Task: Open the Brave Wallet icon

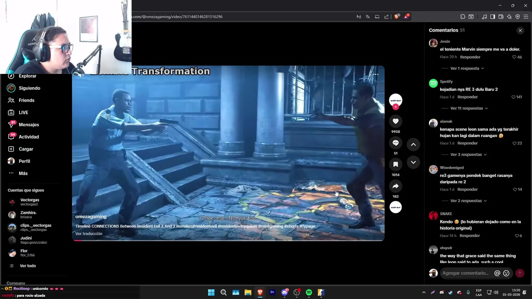Action: (501, 17)
